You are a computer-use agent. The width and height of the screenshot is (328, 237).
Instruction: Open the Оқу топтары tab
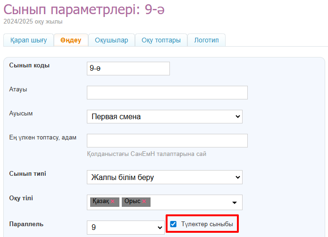pyautogui.click(x=161, y=40)
